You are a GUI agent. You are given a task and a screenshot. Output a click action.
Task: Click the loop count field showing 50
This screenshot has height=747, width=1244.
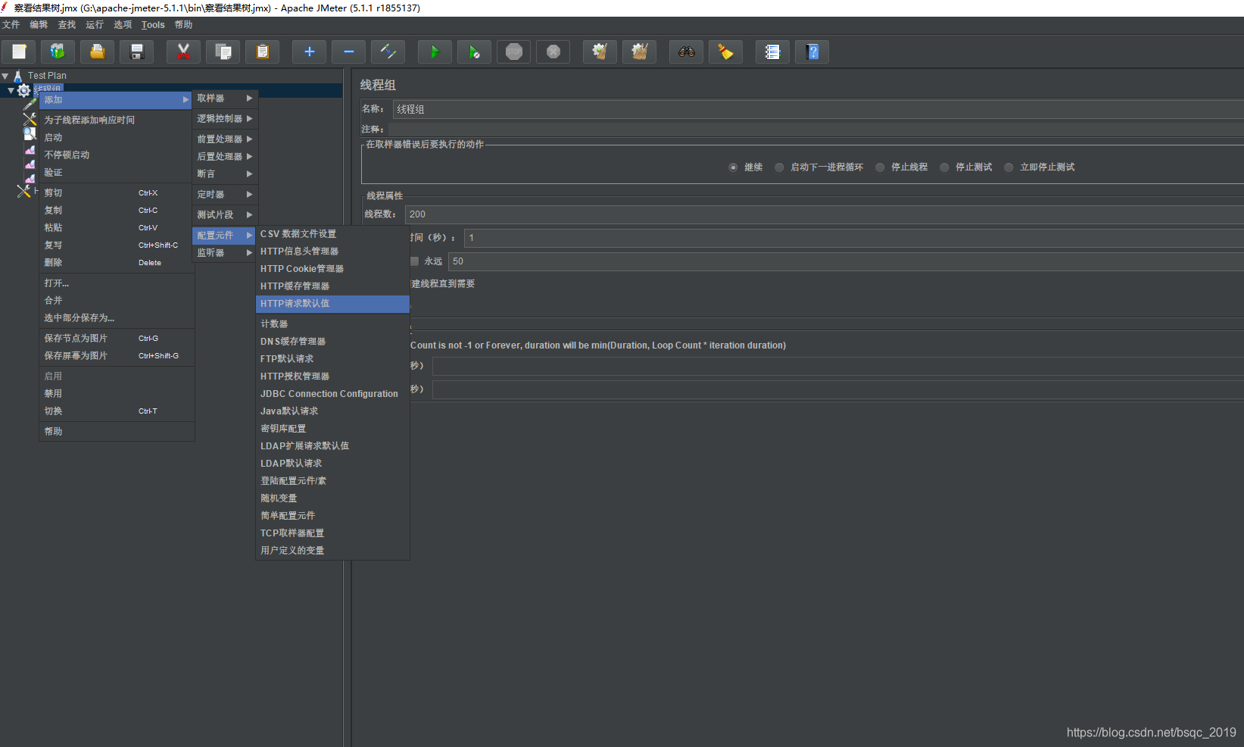[x=846, y=261]
